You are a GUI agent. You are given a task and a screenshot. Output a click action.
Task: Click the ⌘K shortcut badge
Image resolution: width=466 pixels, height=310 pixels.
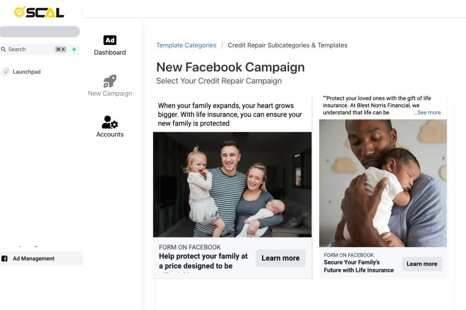click(x=61, y=49)
